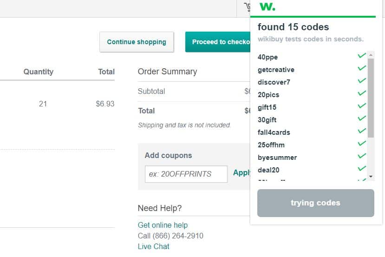Image resolution: width=385 pixels, height=257 pixels.
Task: Click the checkmark beside 20pics
Action: [x=362, y=93]
